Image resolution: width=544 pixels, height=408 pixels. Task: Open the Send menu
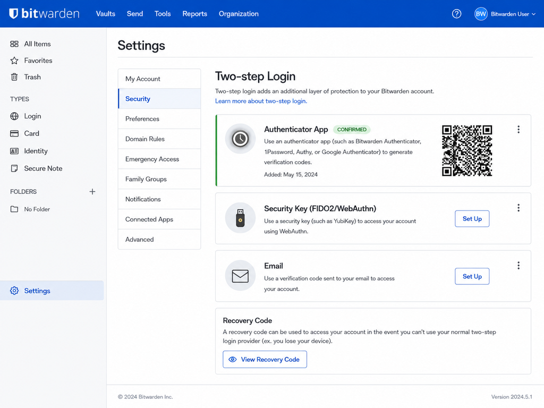(x=135, y=14)
